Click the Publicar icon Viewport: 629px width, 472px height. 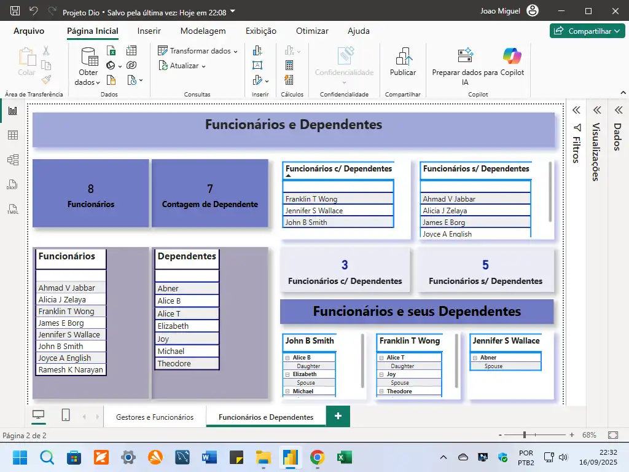click(403, 57)
